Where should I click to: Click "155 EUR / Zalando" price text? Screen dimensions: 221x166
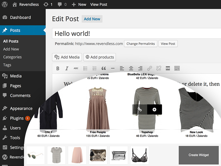click(x=98, y=136)
